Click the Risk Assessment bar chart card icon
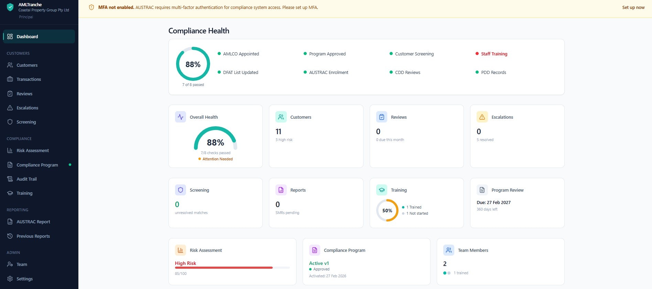Image resolution: width=652 pixels, height=289 pixels. (x=181, y=250)
